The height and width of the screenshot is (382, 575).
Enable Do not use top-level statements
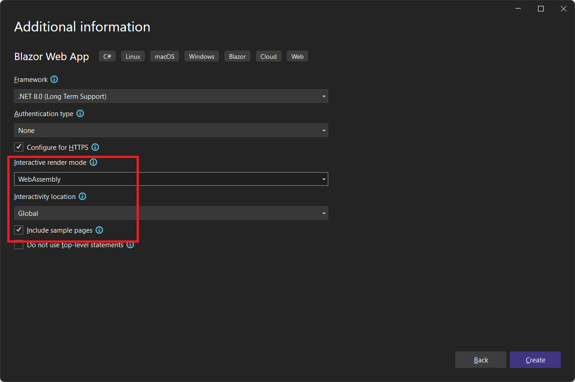pyautogui.click(x=19, y=245)
